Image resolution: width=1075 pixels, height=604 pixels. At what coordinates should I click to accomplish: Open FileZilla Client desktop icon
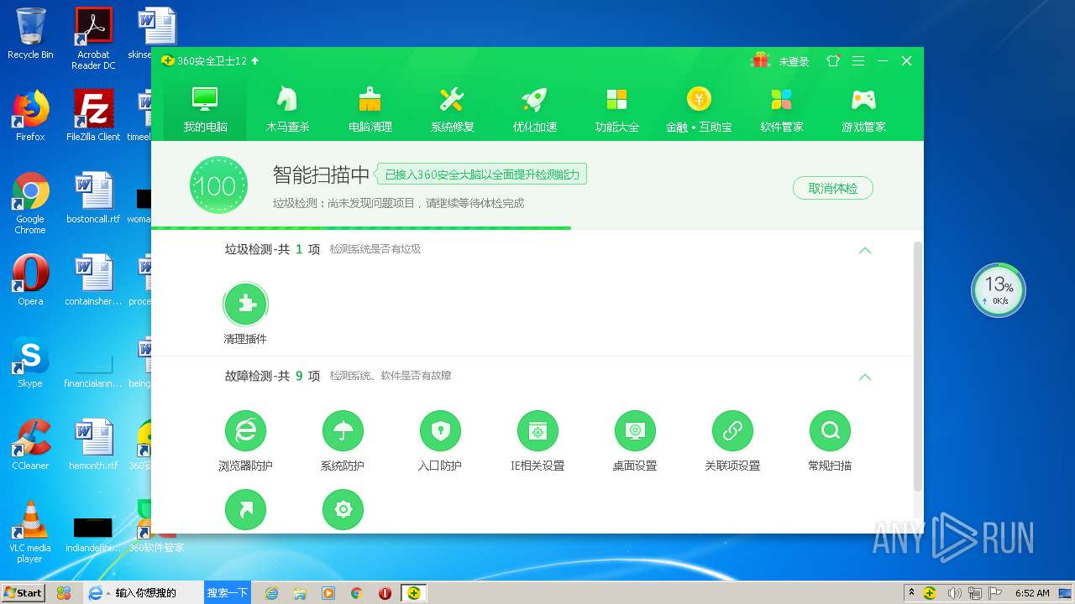[x=93, y=116]
